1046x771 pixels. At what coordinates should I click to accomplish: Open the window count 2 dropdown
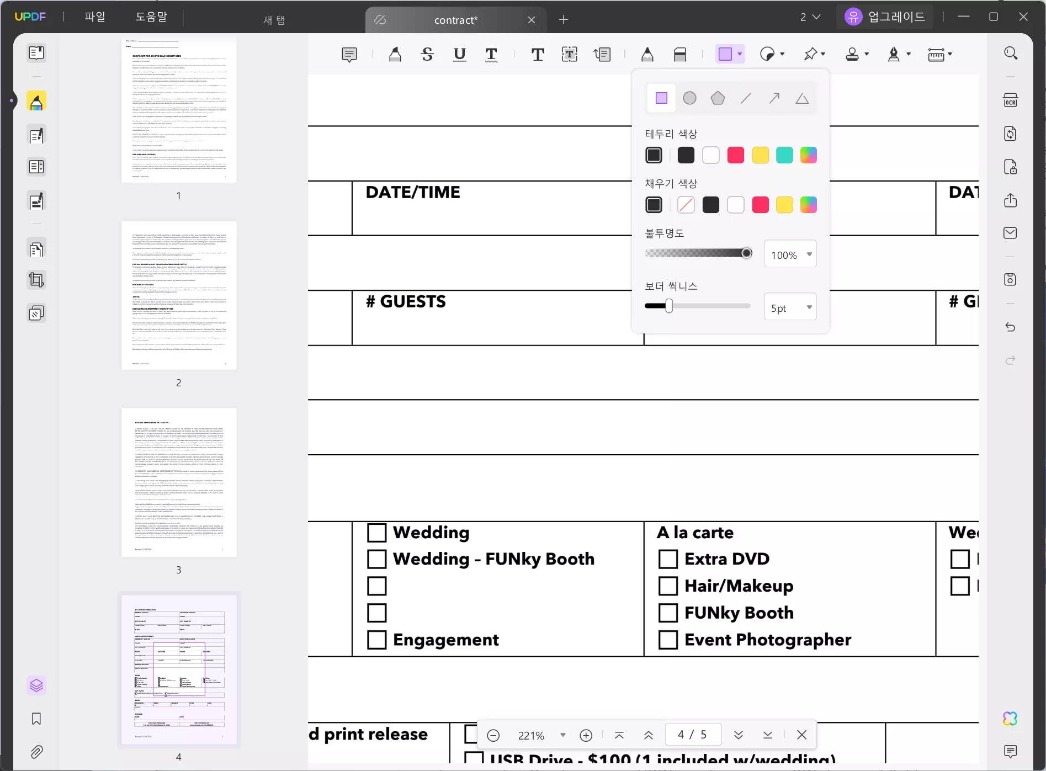pos(810,17)
